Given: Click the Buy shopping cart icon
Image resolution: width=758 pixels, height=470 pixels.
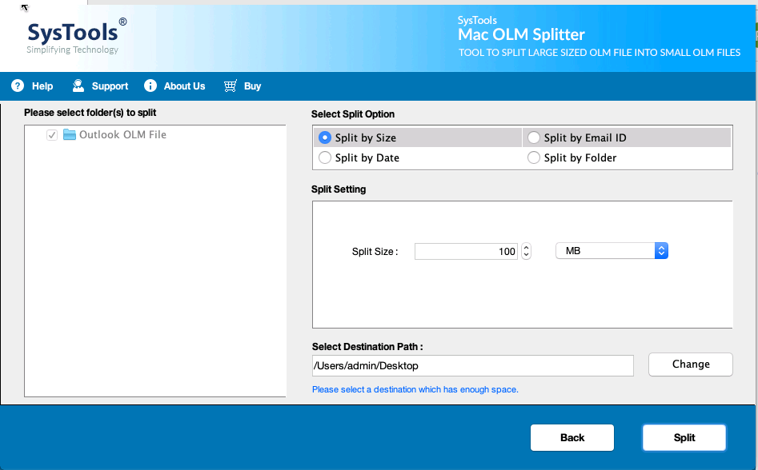Looking at the screenshot, I should [x=231, y=86].
